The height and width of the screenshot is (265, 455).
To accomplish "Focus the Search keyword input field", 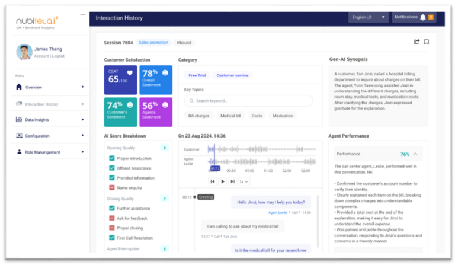I will [248, 101].
